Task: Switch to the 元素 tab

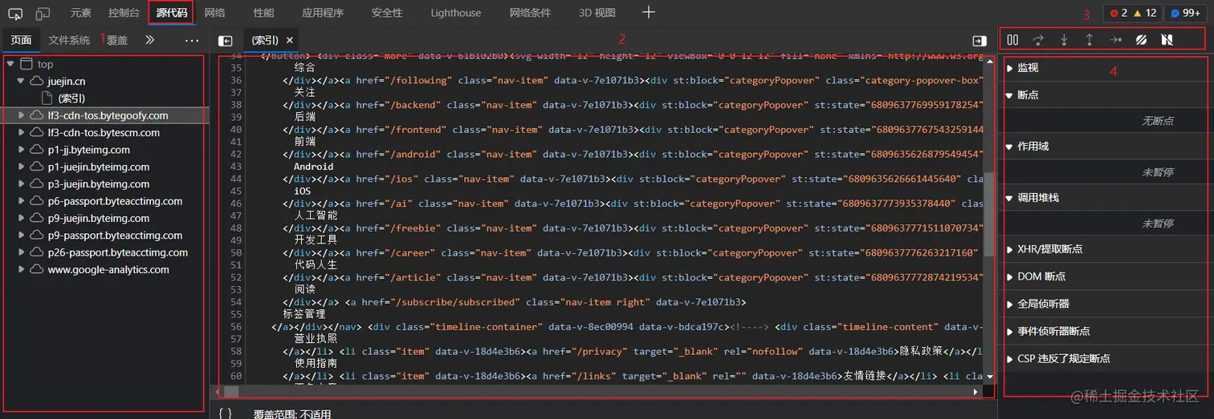Action: pos(80,13)
